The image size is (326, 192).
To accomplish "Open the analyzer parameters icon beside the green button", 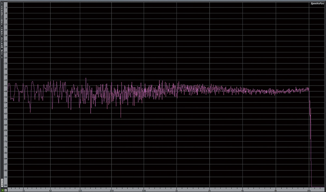I will 6,190.
